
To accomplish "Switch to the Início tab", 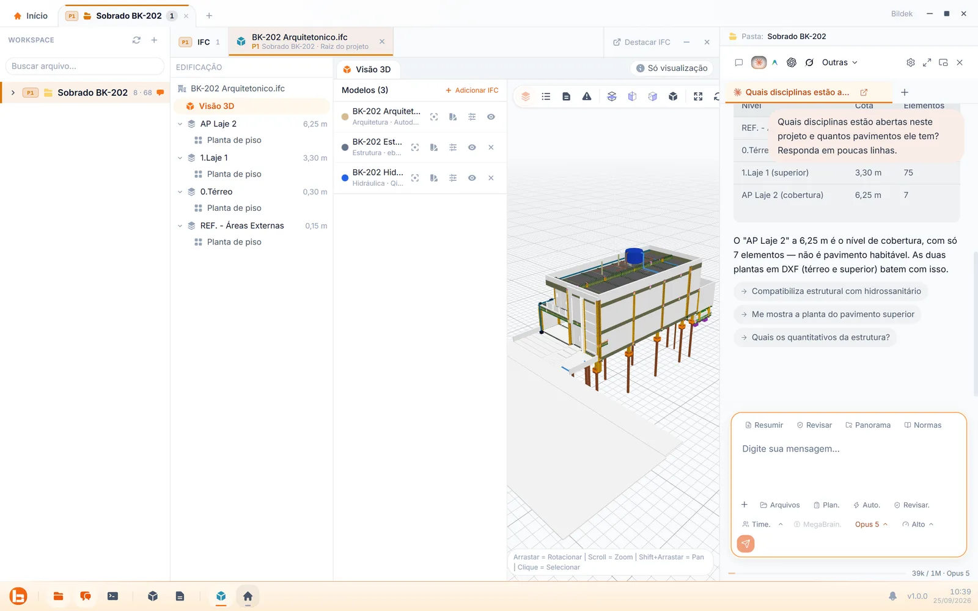I will 31,16.
